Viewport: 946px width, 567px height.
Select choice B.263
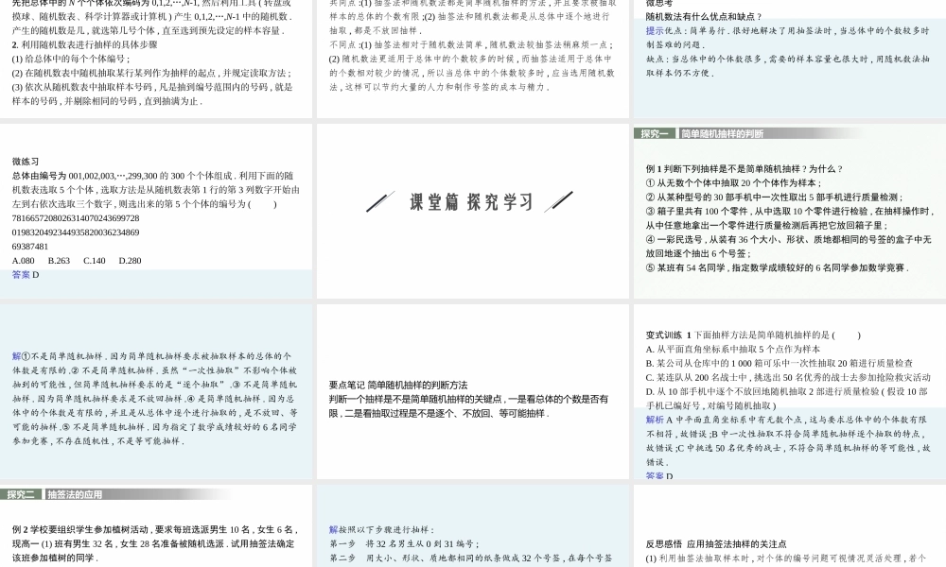59,261
